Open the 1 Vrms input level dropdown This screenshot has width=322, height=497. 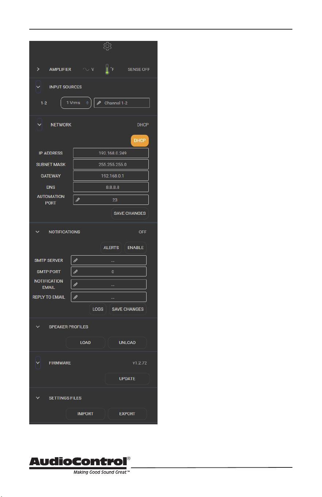point(76,103)
